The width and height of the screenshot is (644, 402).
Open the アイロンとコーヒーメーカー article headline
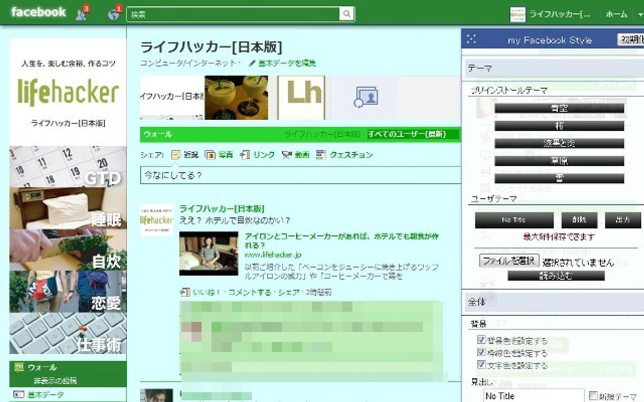(x=342, y=240)
